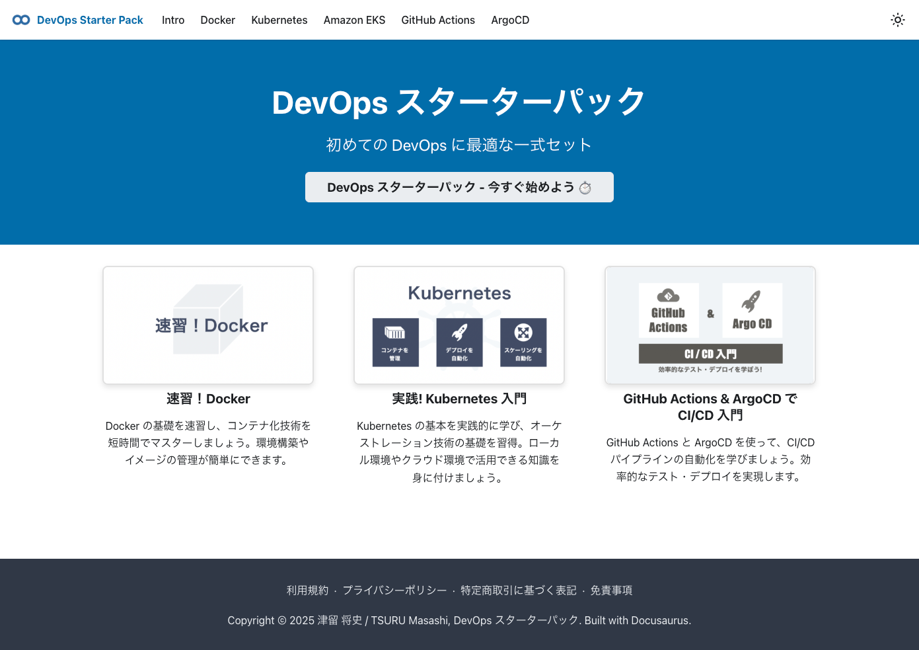This screenshot has width=919, height=650.
Task: Click the Kubernetes の基本を実践的に学び description
Action: (459, 452)
